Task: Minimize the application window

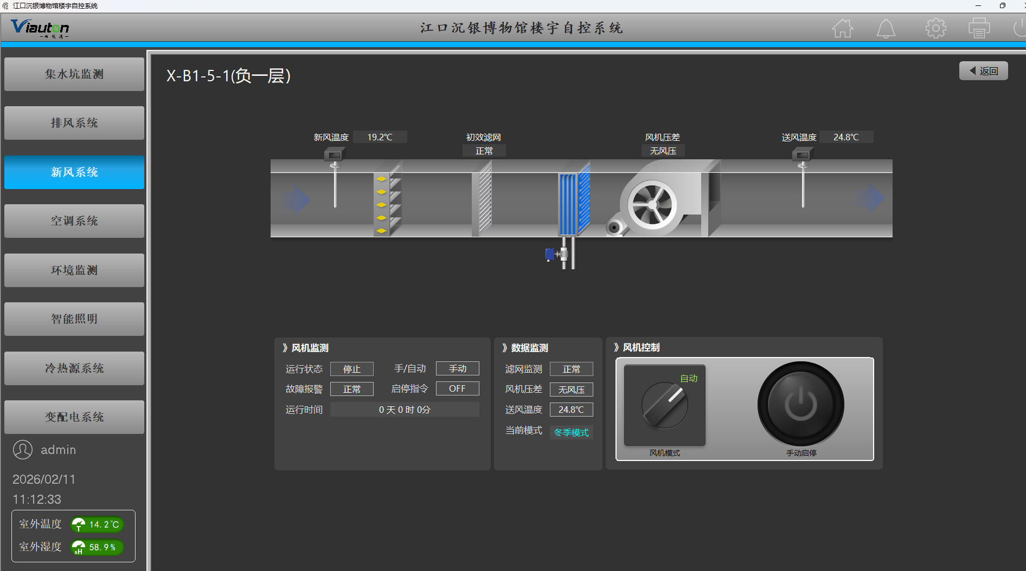Action: tap(978, 5)
